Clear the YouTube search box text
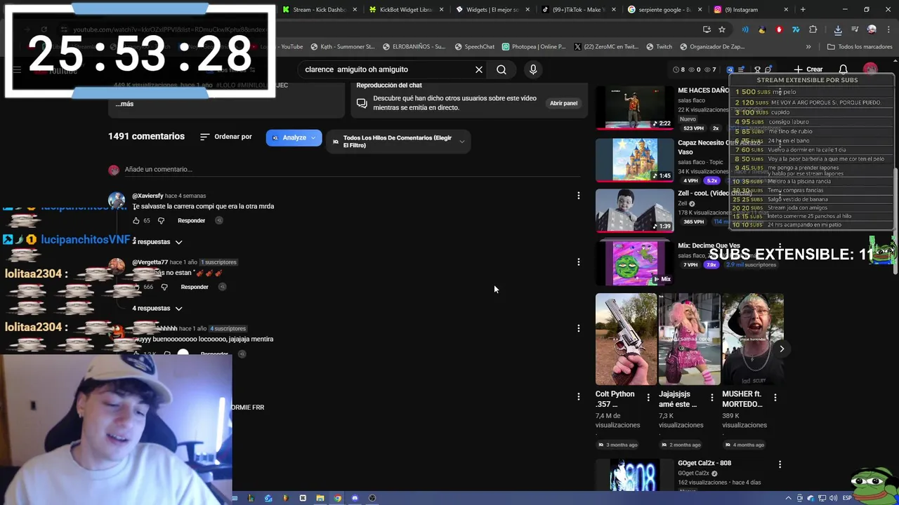This screenshot has width=899, height=505. pyautogui.click(x=479, y=69)
